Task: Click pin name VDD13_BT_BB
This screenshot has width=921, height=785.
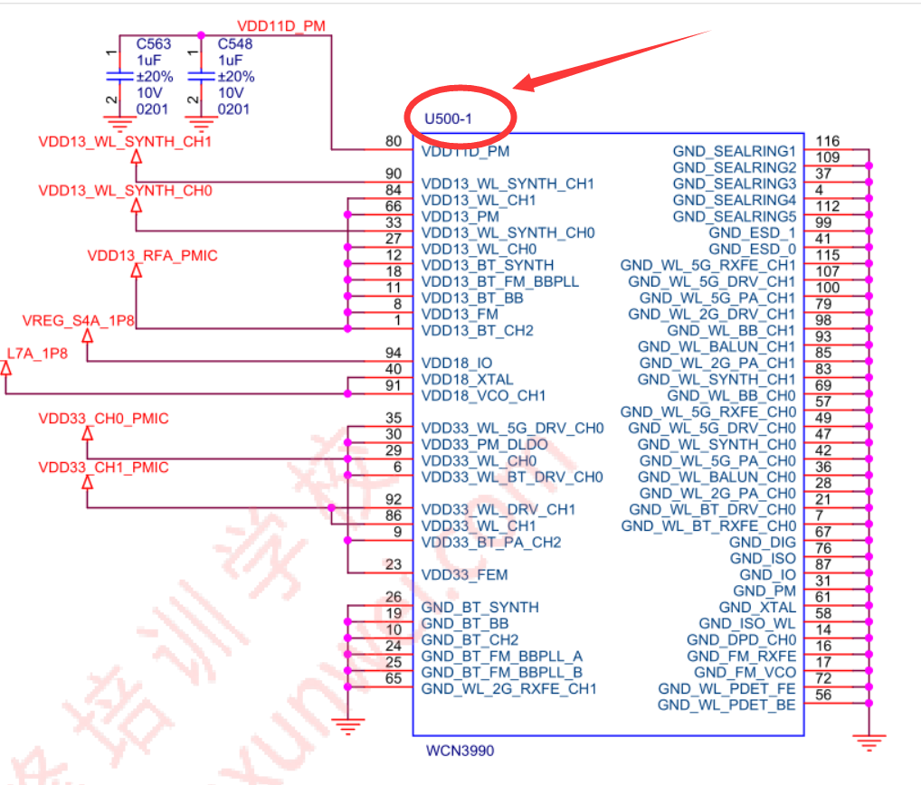Action: [472, 298]
